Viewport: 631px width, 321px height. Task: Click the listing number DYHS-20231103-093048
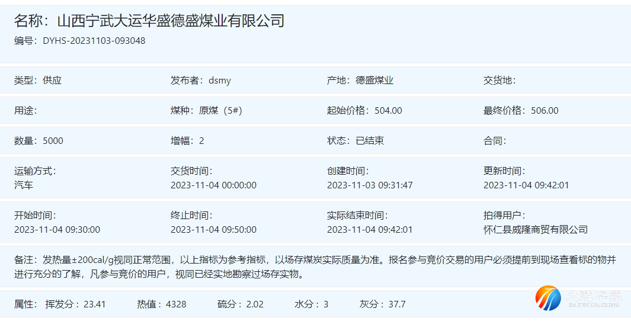point(94,41)
